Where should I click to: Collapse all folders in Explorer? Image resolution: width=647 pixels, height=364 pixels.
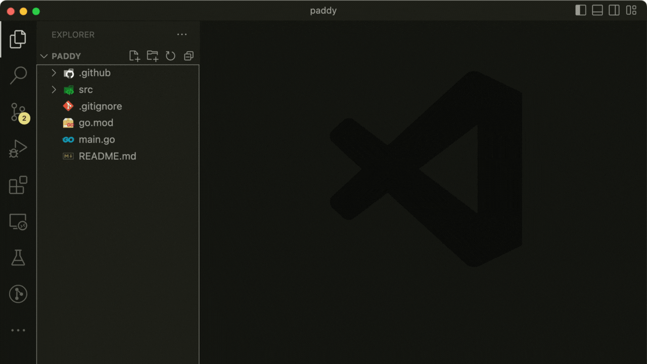point(189,56)
